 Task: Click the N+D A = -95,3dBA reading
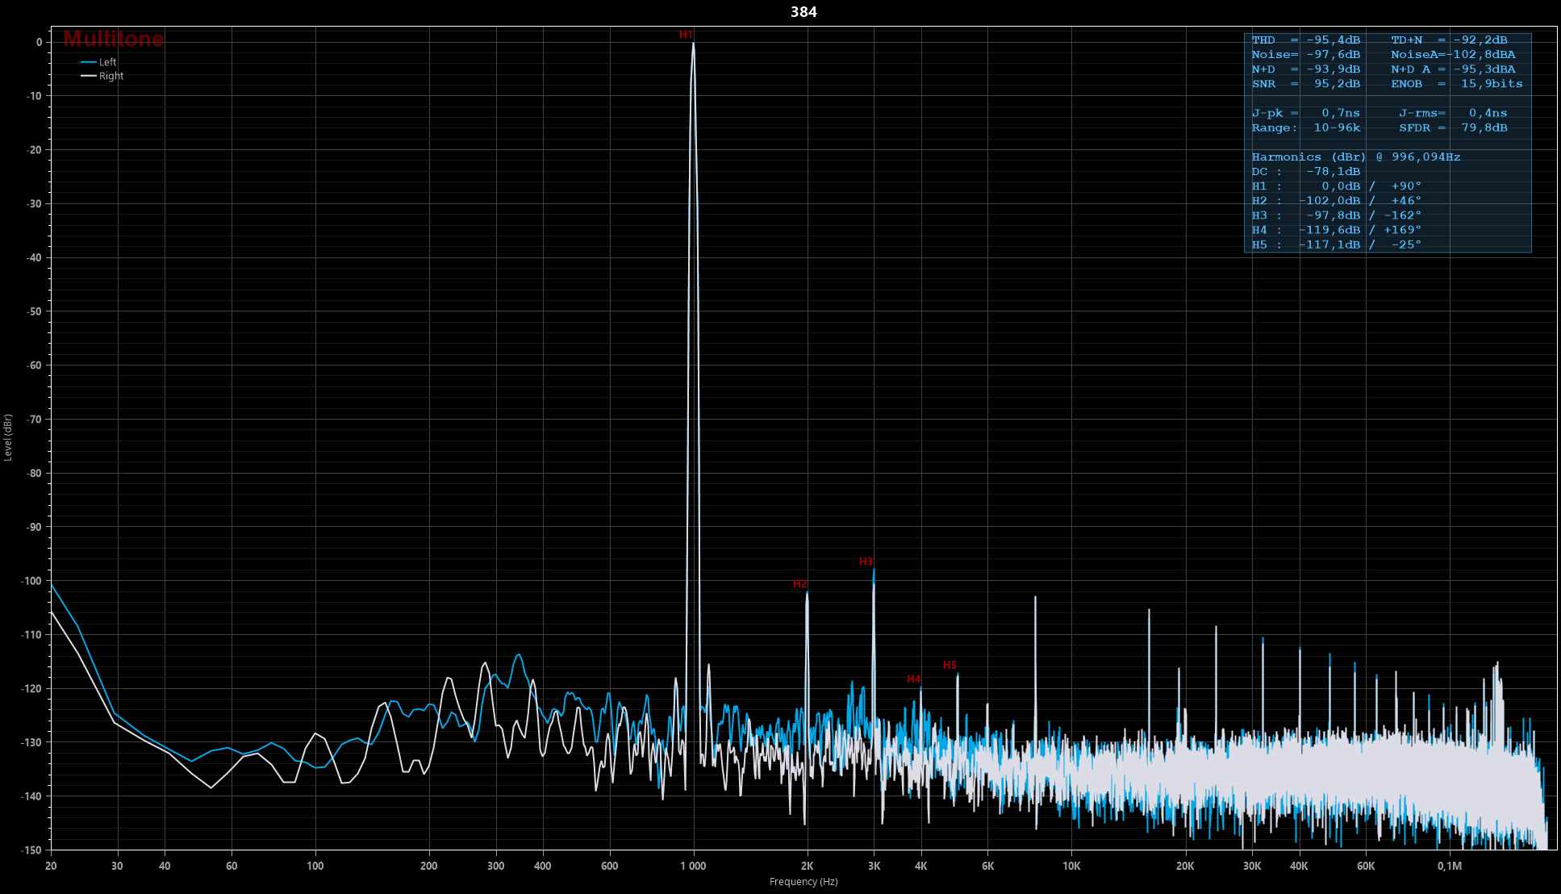click(1453, 69)
